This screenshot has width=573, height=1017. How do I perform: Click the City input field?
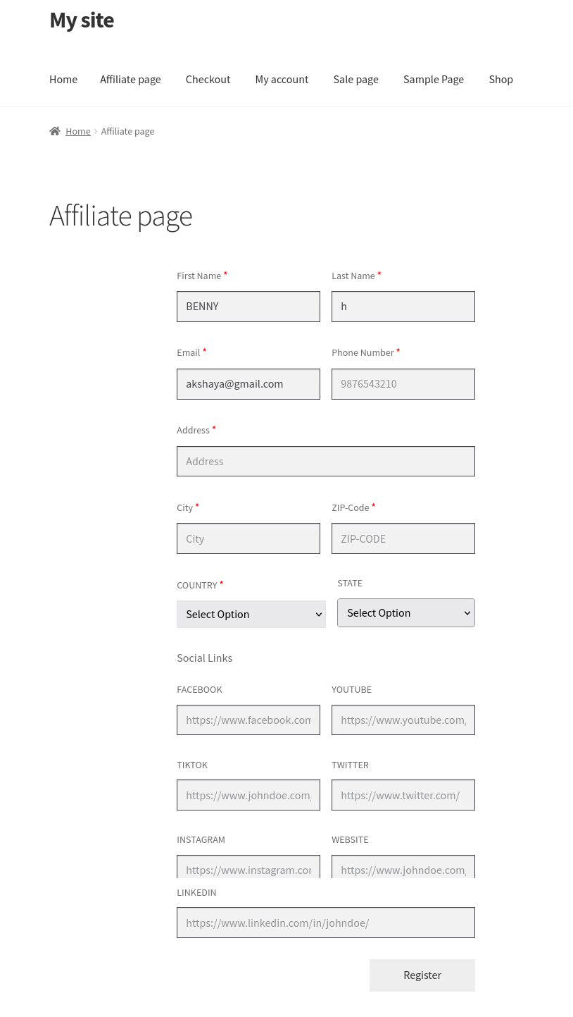coord(248,538)
